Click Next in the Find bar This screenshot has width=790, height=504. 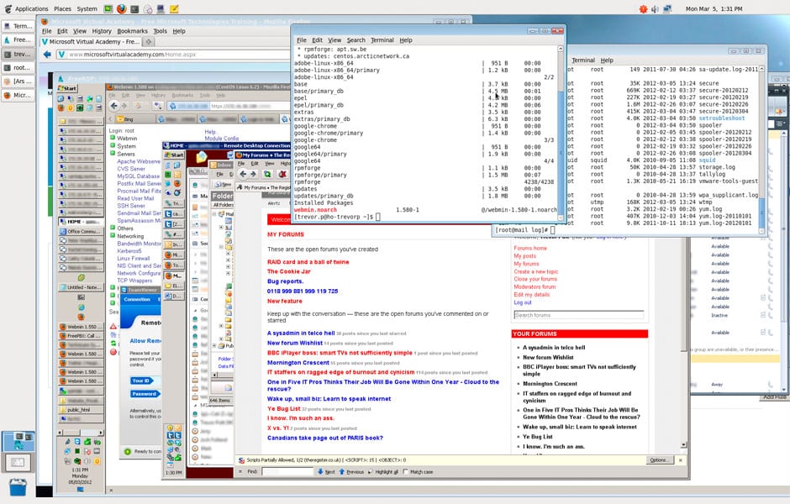[x=326, y=472]
